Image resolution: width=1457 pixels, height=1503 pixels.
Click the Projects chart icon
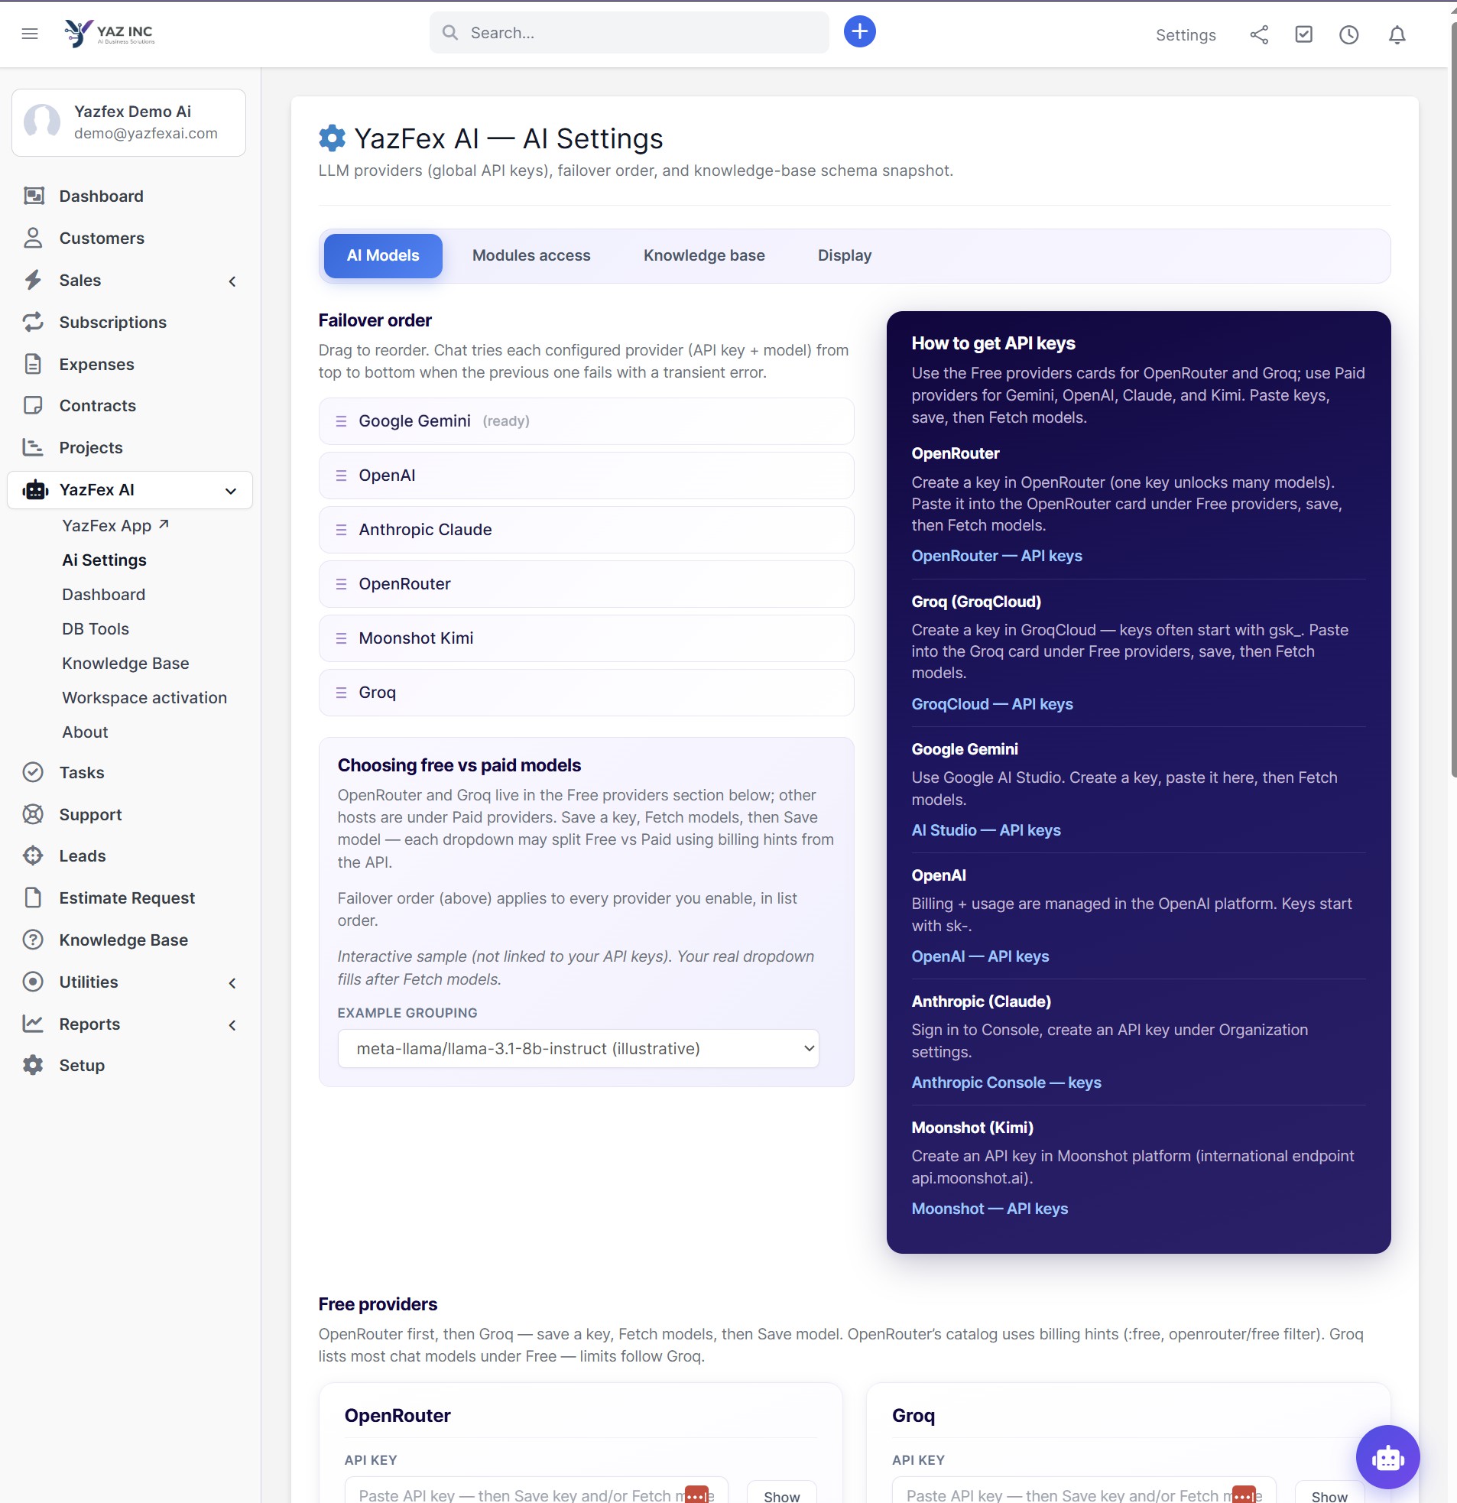[x=33, y=448]
